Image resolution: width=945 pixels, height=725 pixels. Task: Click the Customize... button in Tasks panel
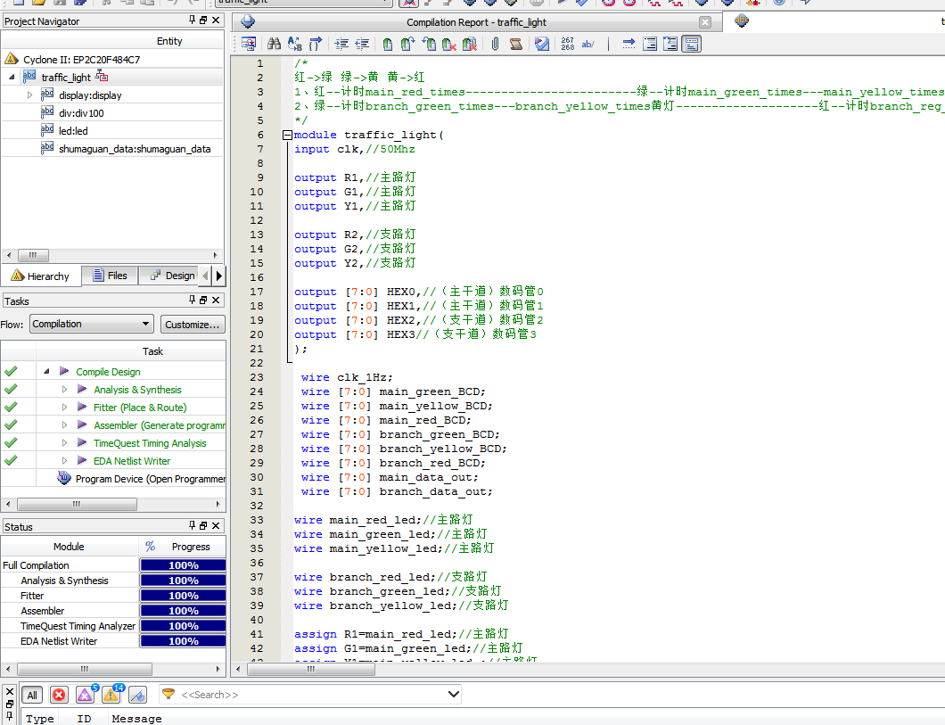pyautogui.click(x=192, y=324)
